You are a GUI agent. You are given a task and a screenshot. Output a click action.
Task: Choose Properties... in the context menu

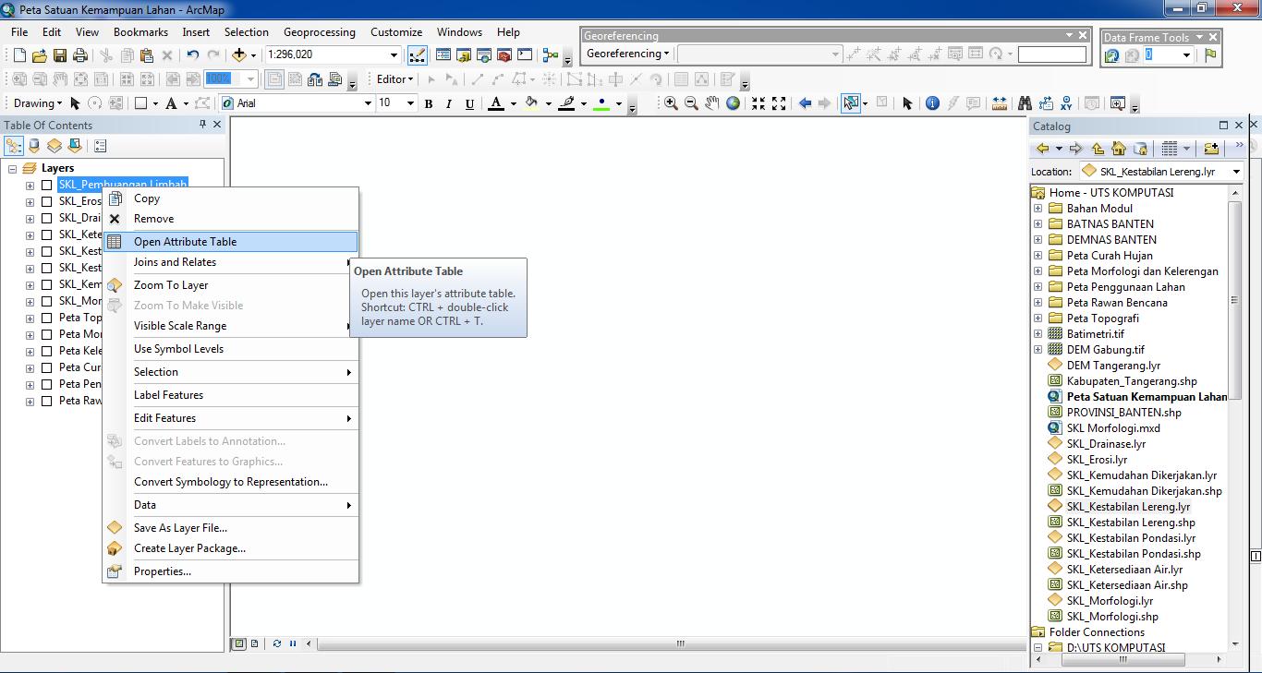tap(231, 571)
